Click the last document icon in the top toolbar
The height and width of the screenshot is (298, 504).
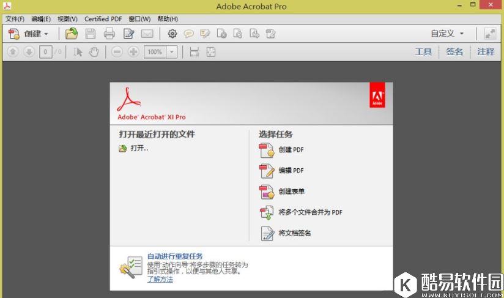270,34
